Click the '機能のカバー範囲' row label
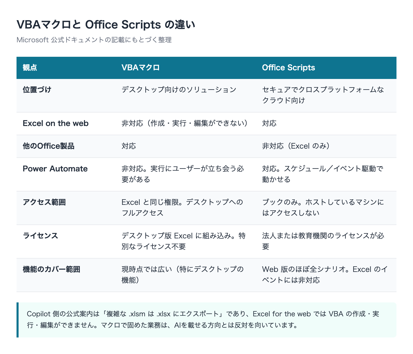This screenshot has height=354, width=413. pos(52,269)
